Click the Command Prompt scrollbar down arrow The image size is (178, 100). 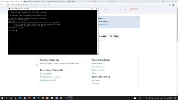[98, 54]
